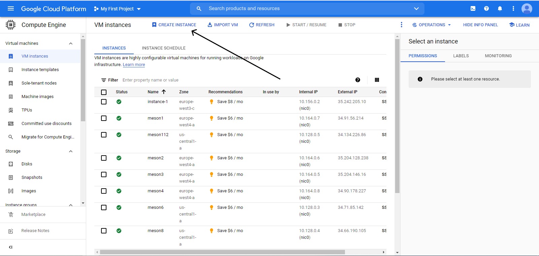Click Hide Info Panel button
This screenshot has height=256, width=539.
(480, 25)
